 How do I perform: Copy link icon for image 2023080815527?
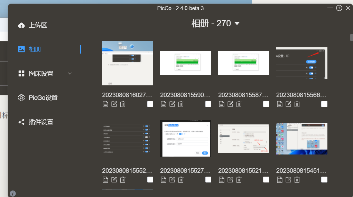(164, 180)
